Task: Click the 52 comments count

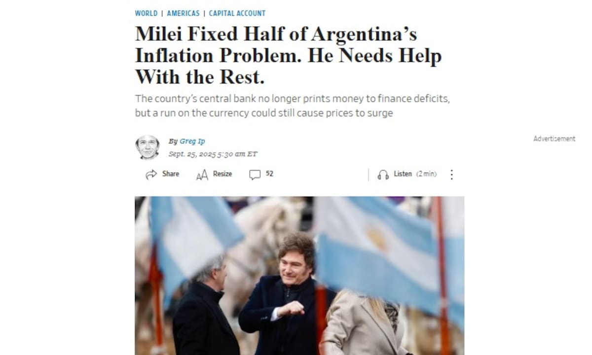Action: (269, 174)
